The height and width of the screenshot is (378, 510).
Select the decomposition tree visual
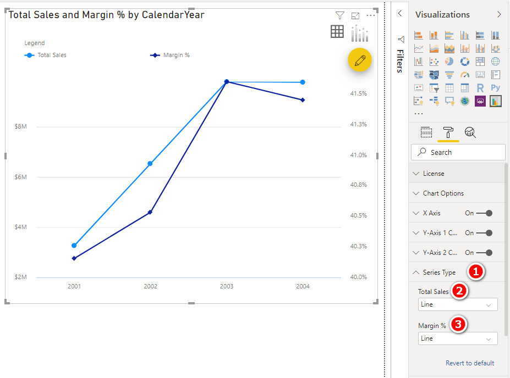[x=434, y=101]
